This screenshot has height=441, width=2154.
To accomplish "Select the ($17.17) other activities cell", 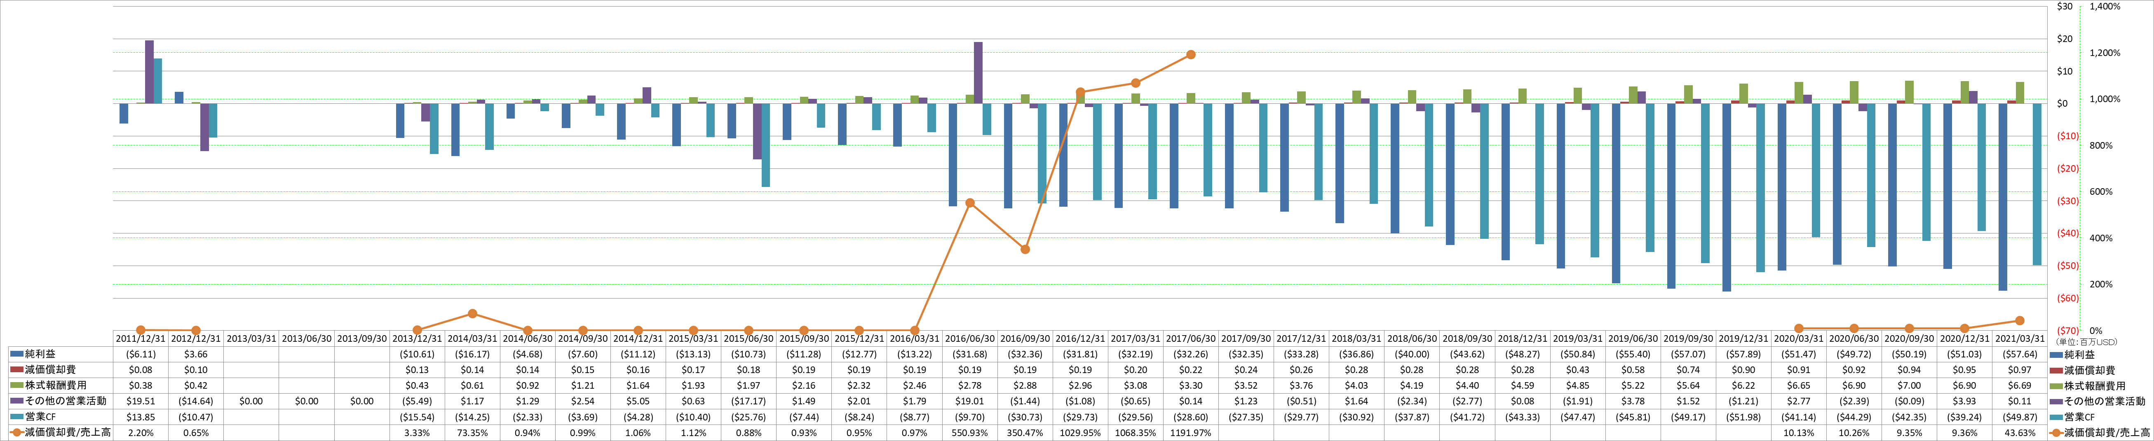I will pos(749,401).
